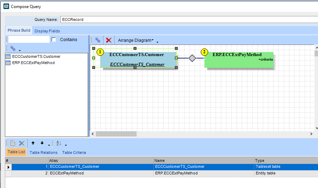Open dropdown arrow next to left panel link icon
Image resolution: width=318 pixels, height=188 pixels.
20,50
